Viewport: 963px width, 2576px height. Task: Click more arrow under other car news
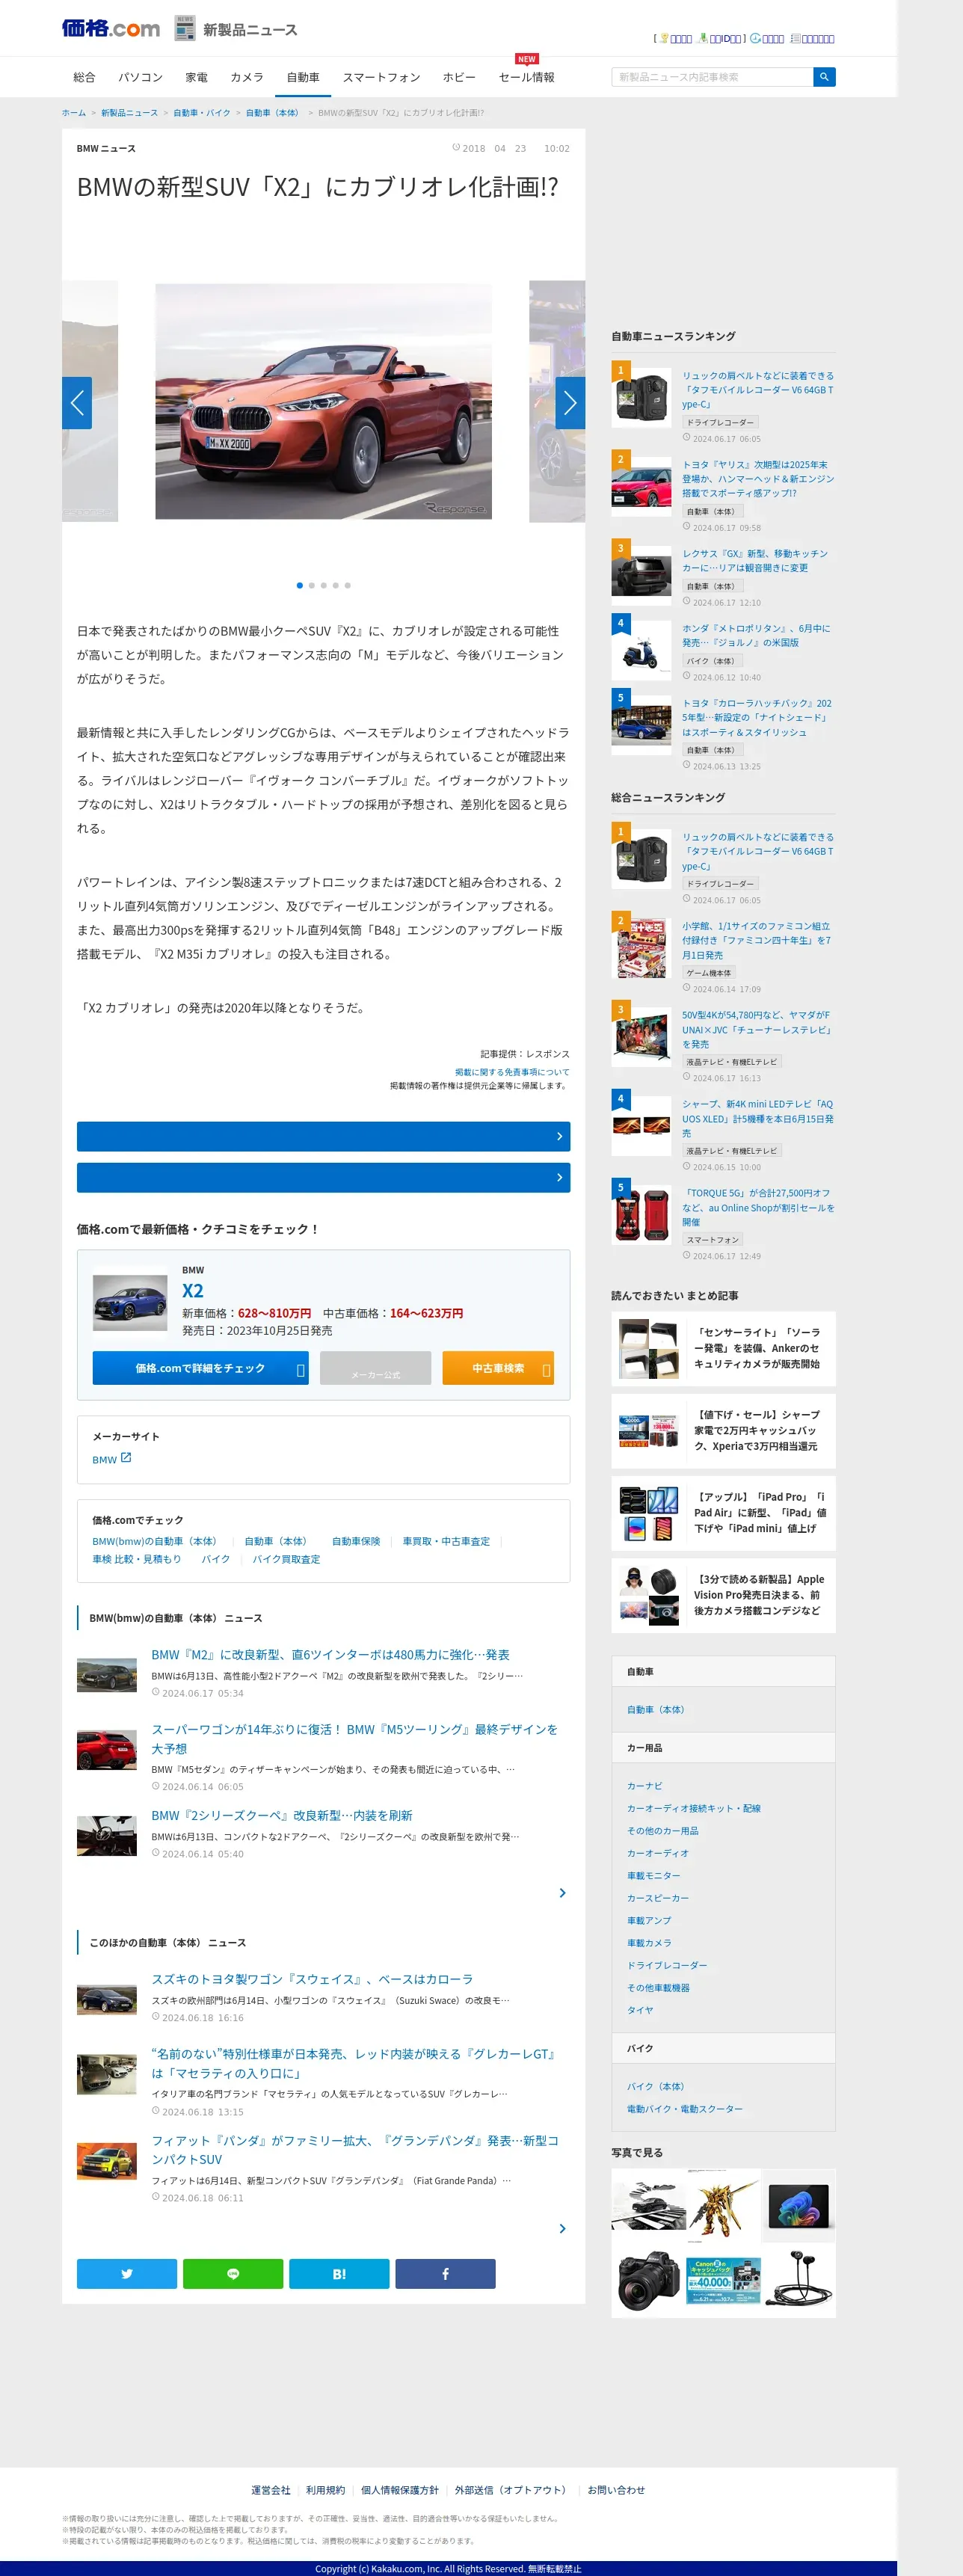[x=562, y=2229]
